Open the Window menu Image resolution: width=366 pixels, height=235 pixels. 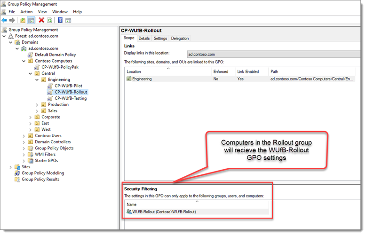click(60, 12)
